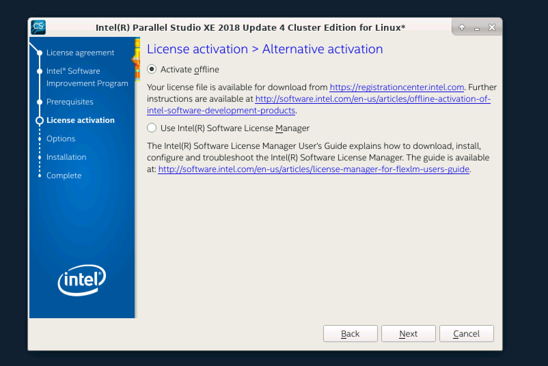Viewport: 548px width, 366px height.
Task: Select the Prerequisites step in sidebar
Action: [x=70, y=102]
